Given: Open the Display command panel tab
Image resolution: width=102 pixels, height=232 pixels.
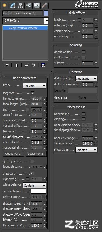Looking at the screenshot, I should click(37, 5).
